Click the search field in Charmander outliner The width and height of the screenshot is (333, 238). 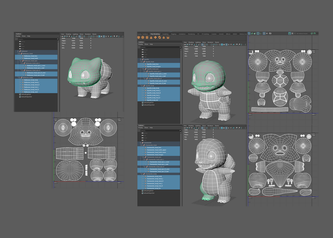click(160, 131)
